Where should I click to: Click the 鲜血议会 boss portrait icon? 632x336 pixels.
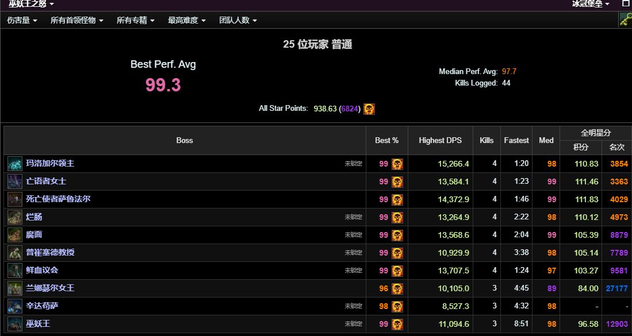[x=14, y=271]
